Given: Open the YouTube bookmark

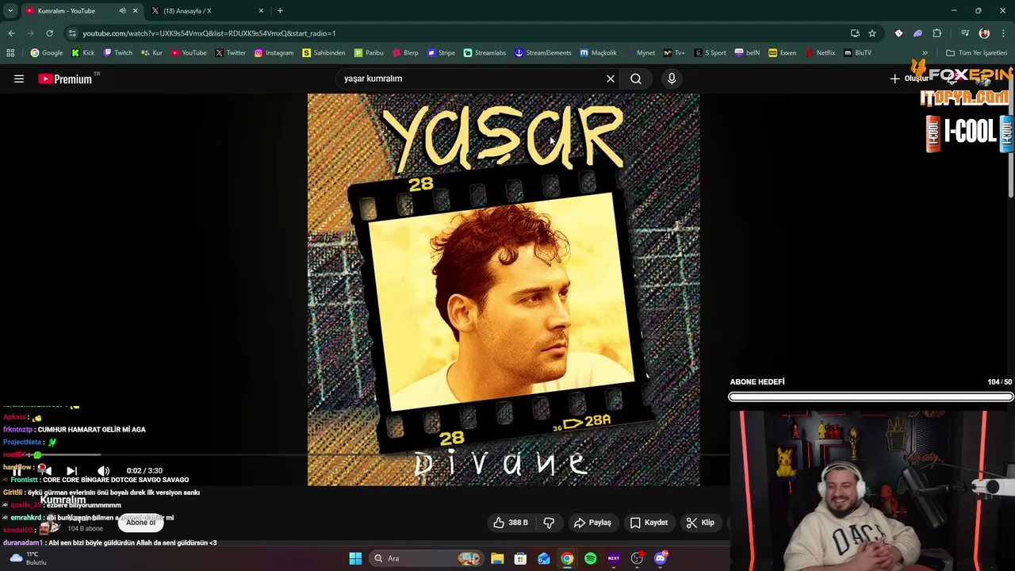Looking at the screenshot, I should pyautogui.click(x=189, y=53).
